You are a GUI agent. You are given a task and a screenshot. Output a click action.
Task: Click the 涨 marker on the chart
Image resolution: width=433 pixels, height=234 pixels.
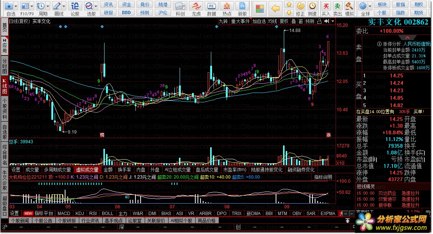(328, 135)
